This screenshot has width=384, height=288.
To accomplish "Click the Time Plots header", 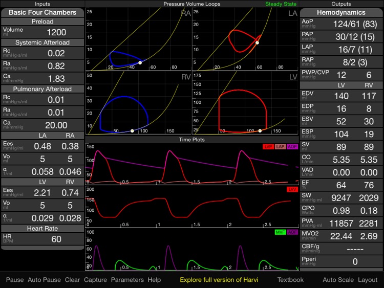I will pyautogui.click(x=192, y=140).
